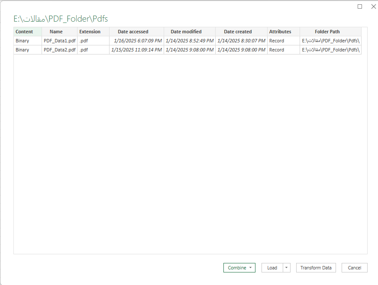Click the PDF_Data2.pdf name cell
The height and width of the screenshot is (285, 378).
tap(60, 50)
